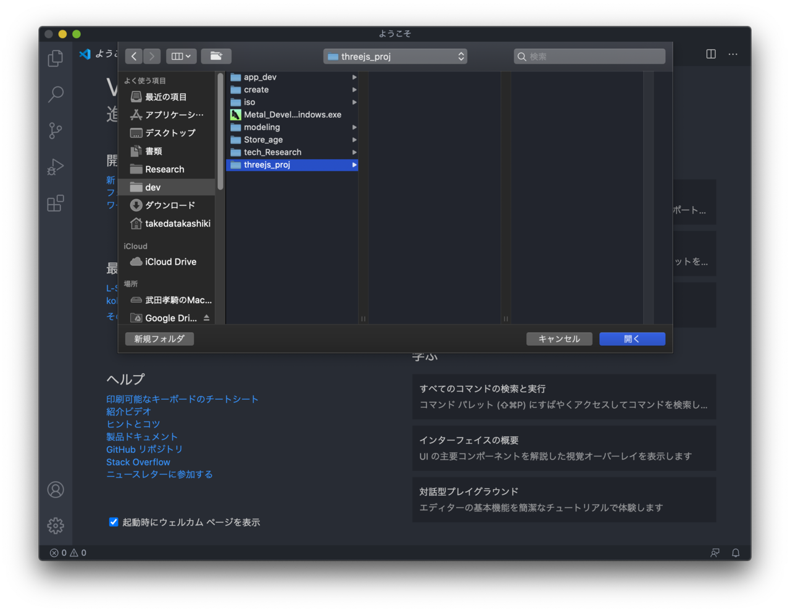
Task: Expand modeling folder arrow
Action: pyautogui.click(x=354, y=127)
